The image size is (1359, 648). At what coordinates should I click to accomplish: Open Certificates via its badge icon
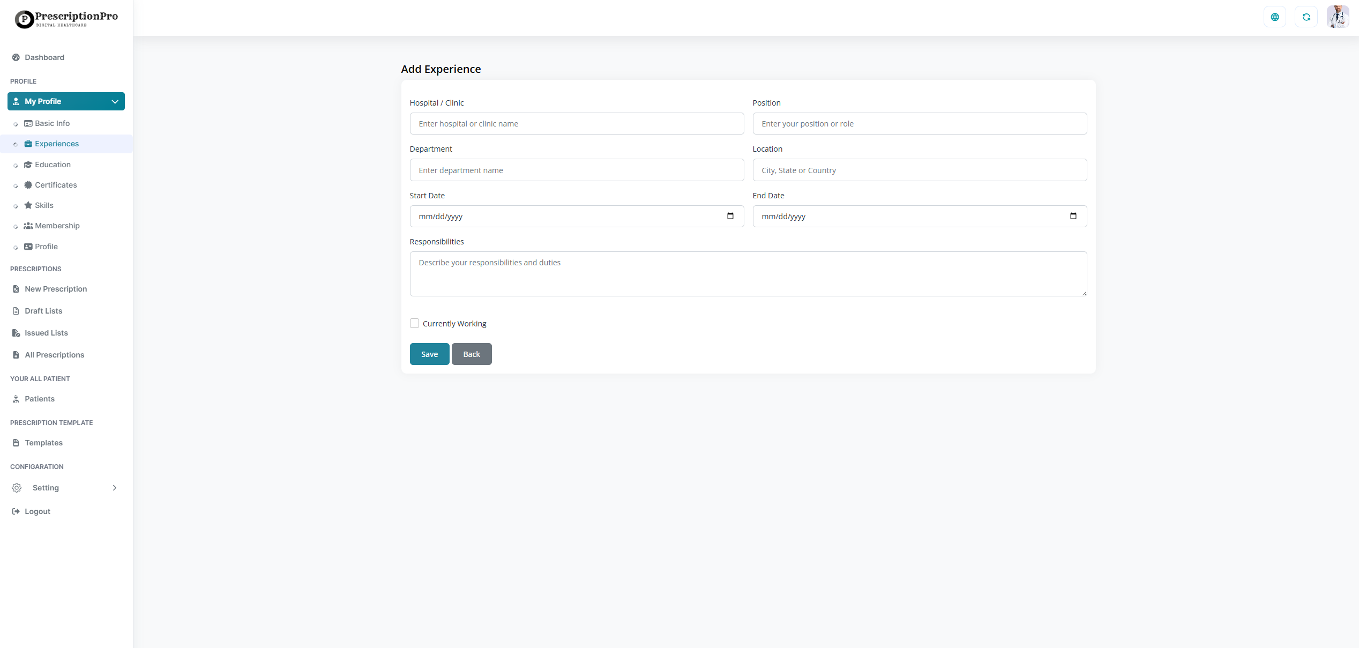28,185
